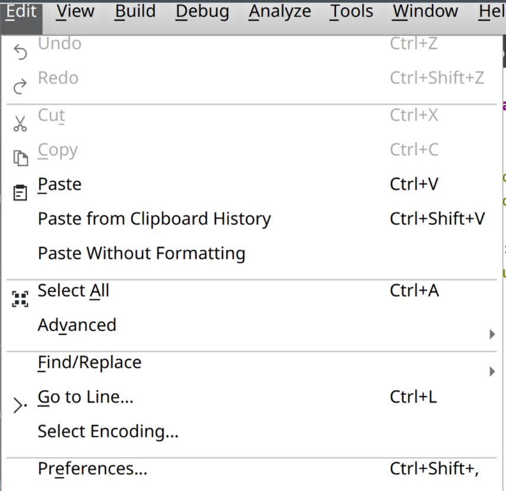506x491 pixels.
Task: Open the Window menu
Action: click(425, 11)
